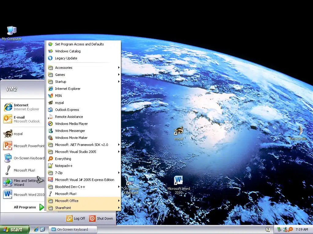
Task: Click Microsoft Plus! exclamation icon in left list
Action: pos(8,170)
